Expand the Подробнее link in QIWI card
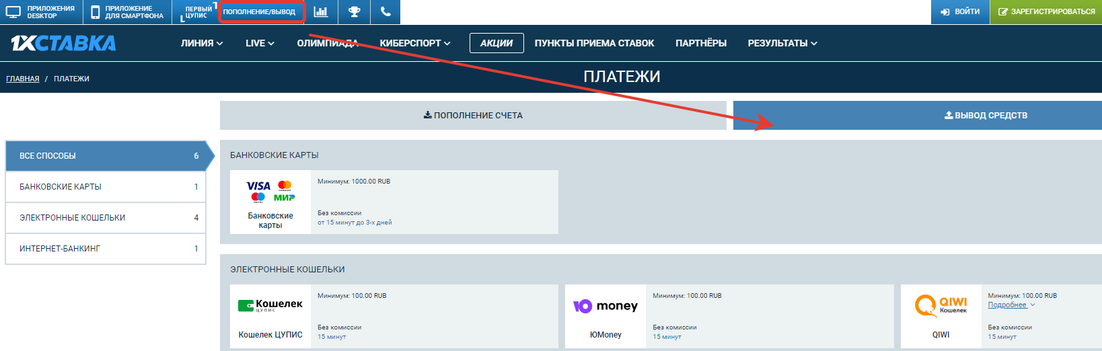The width and height of the screenshot is (1102, 351). tap(1011, 305)
